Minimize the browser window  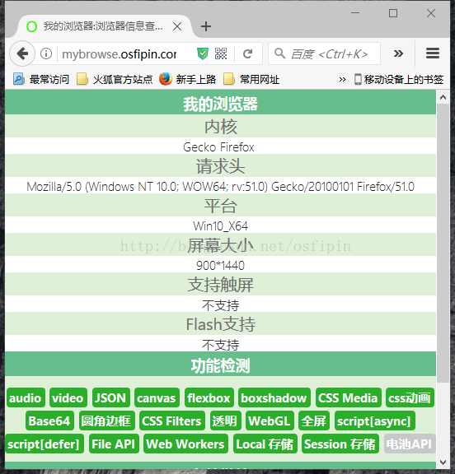[355, 13]
